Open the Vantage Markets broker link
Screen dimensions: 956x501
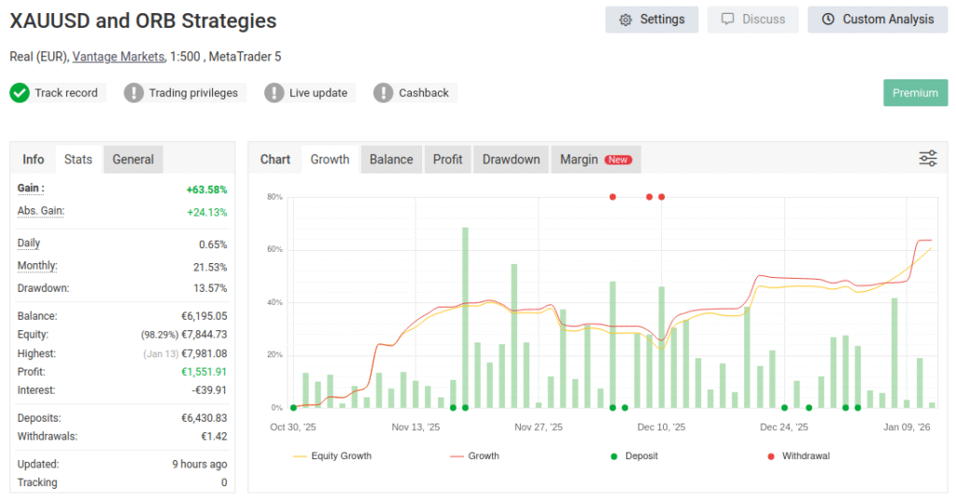pyautogui.click(x=119, y=57)
